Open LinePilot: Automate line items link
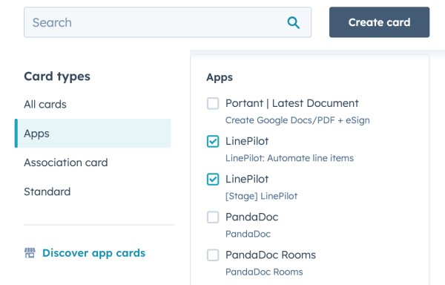 pos(289,158)
